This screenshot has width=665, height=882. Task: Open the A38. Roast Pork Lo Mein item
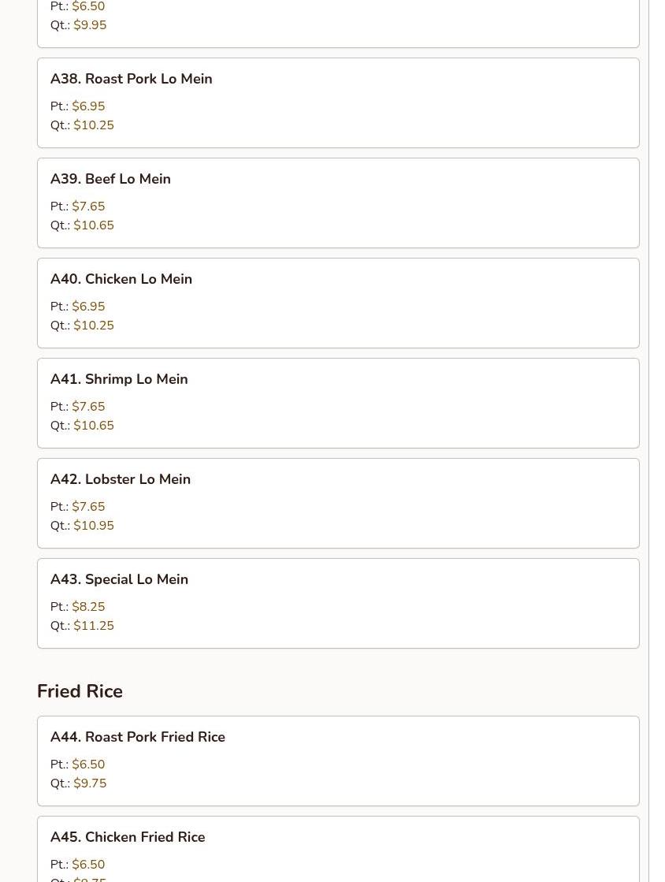[131, 79]
